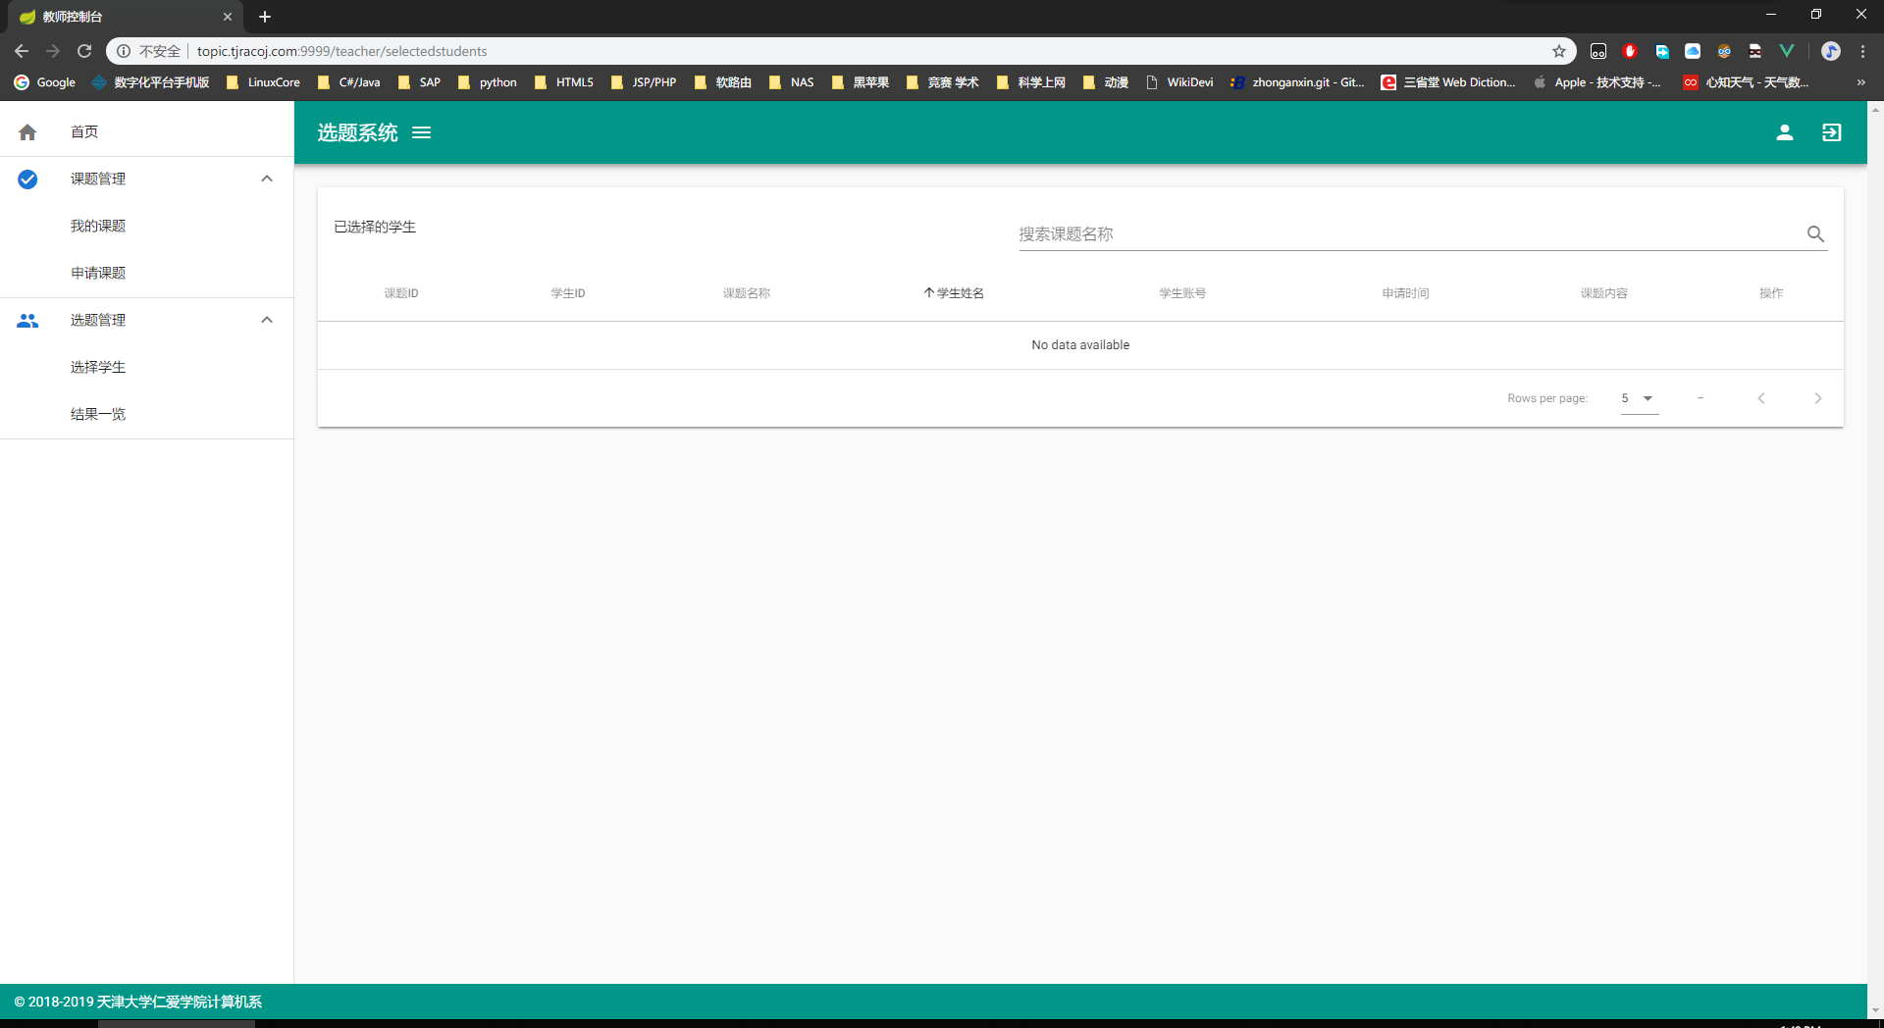Open the SAP bookmark folder

pos(420,82)
